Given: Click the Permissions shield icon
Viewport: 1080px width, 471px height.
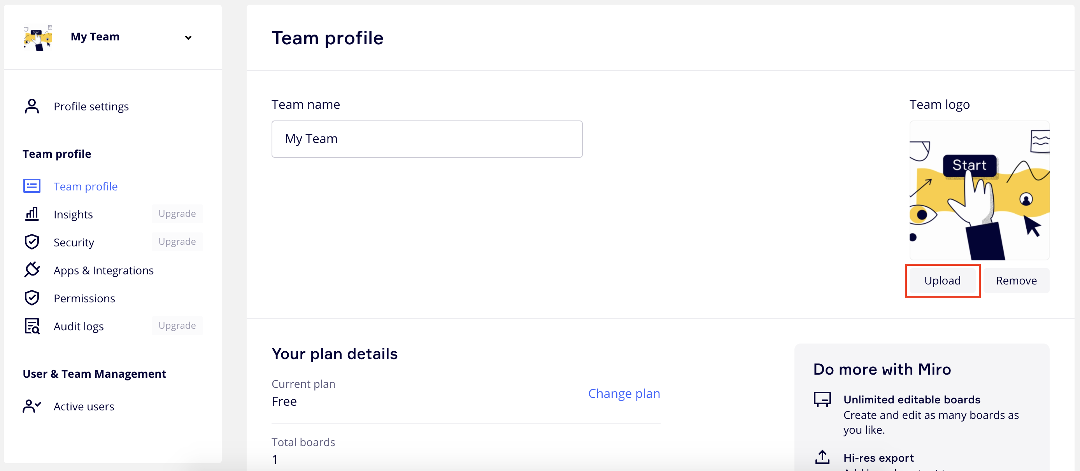Looking at the screenshot, I should pos(32,298).
